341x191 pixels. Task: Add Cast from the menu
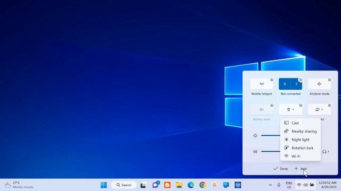pyautogui.click(x=301, y=123)
